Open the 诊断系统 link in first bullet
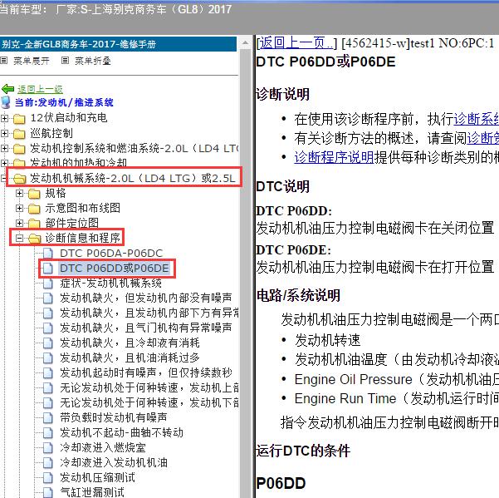 (x=476, y=119)
